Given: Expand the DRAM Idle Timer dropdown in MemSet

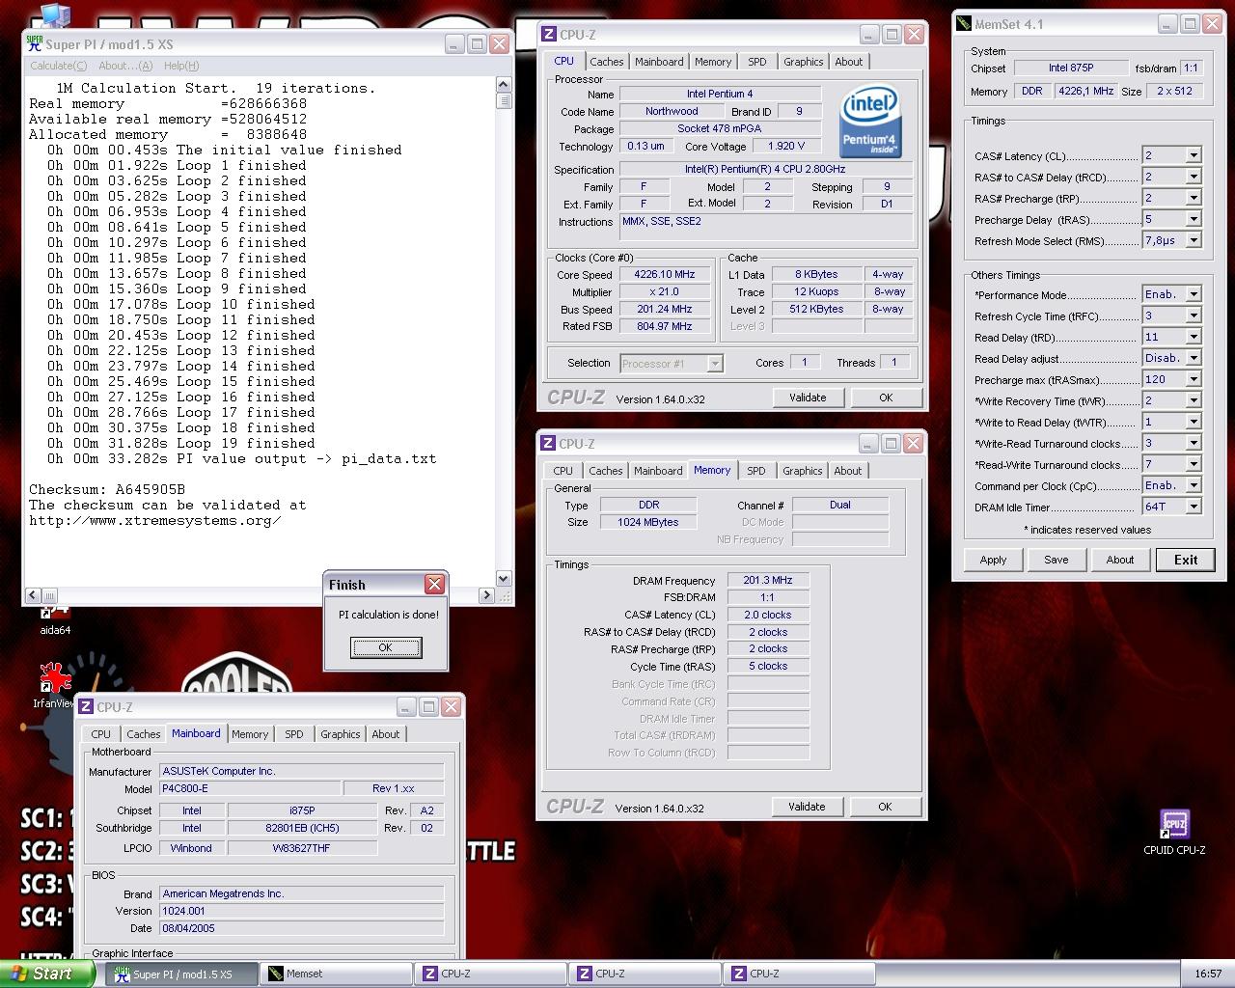Looking at the screenshot, I should click(1194, 507).
